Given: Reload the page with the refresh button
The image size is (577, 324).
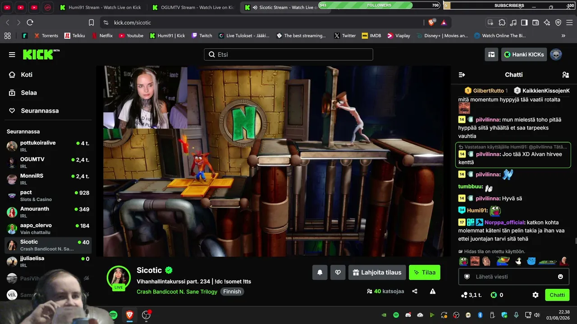Looking at the screenshot, I should pos(30,22).
